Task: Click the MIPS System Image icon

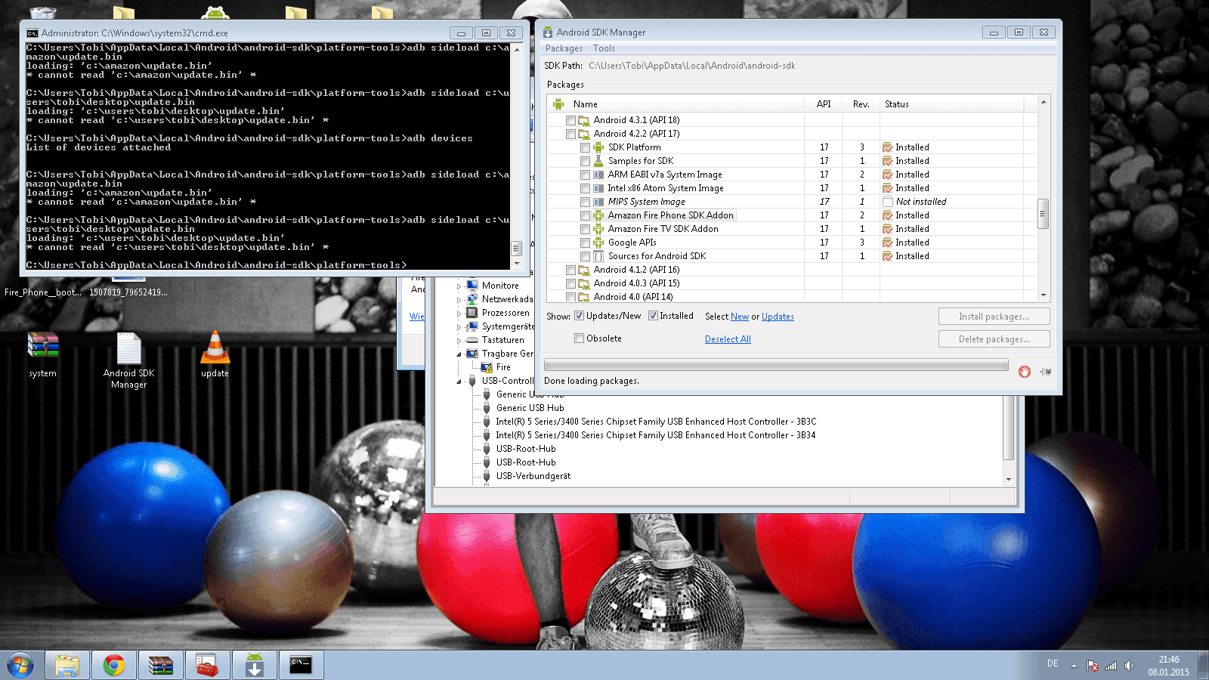Action: pyautogui.click(x=598, y=202)
